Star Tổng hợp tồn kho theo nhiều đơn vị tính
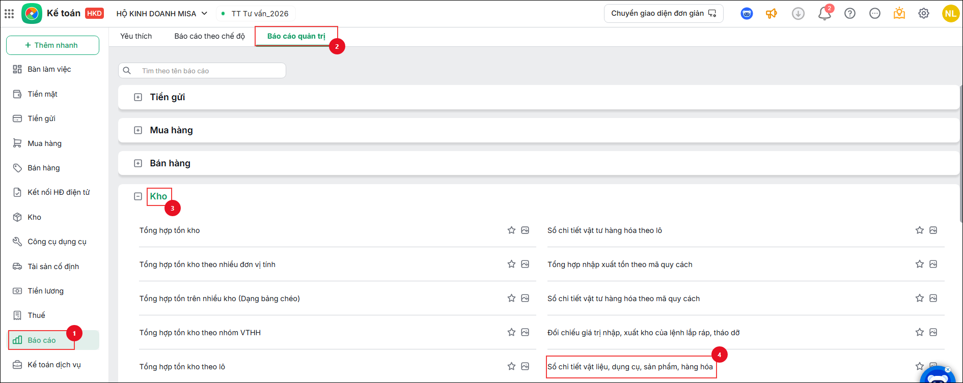 pos(511,264)
